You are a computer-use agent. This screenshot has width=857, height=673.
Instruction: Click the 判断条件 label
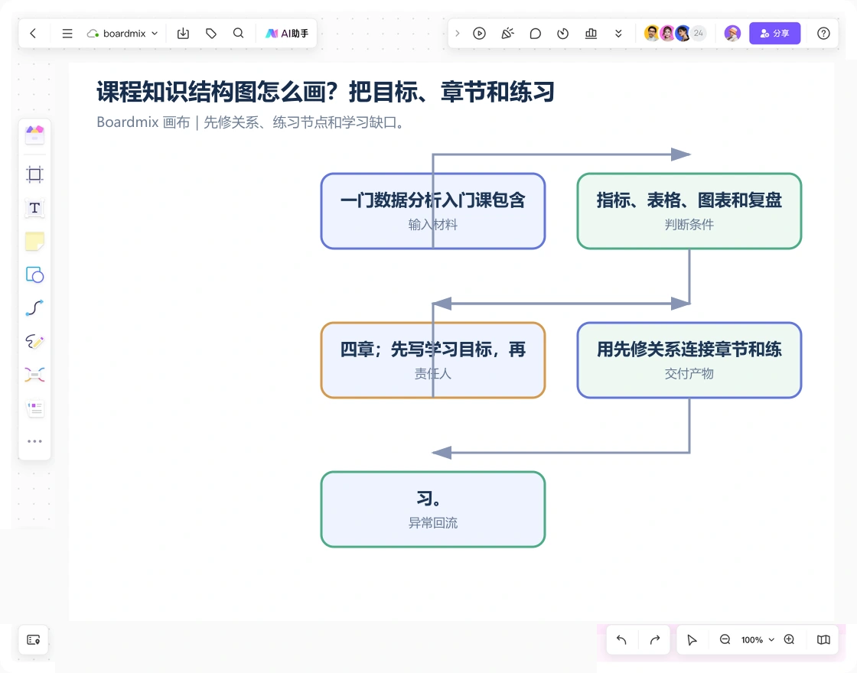(x=689, y=225)
